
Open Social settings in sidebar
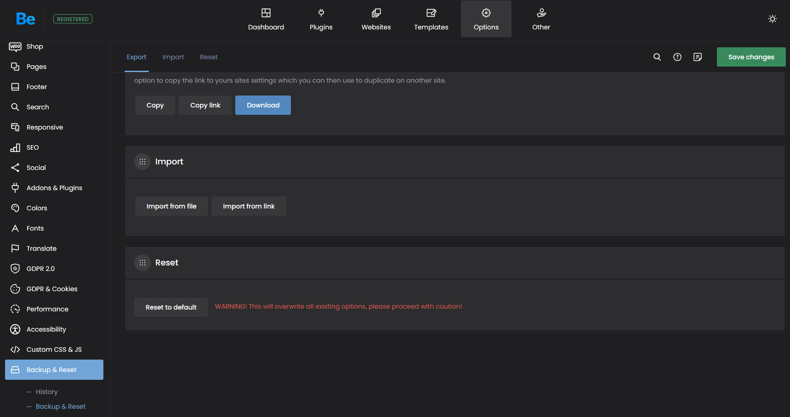coord(54,168)
